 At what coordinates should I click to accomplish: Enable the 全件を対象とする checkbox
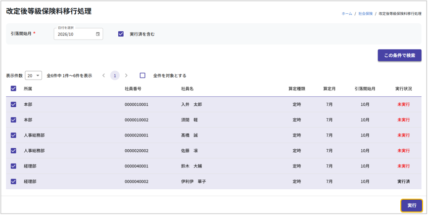click(143, 76)
